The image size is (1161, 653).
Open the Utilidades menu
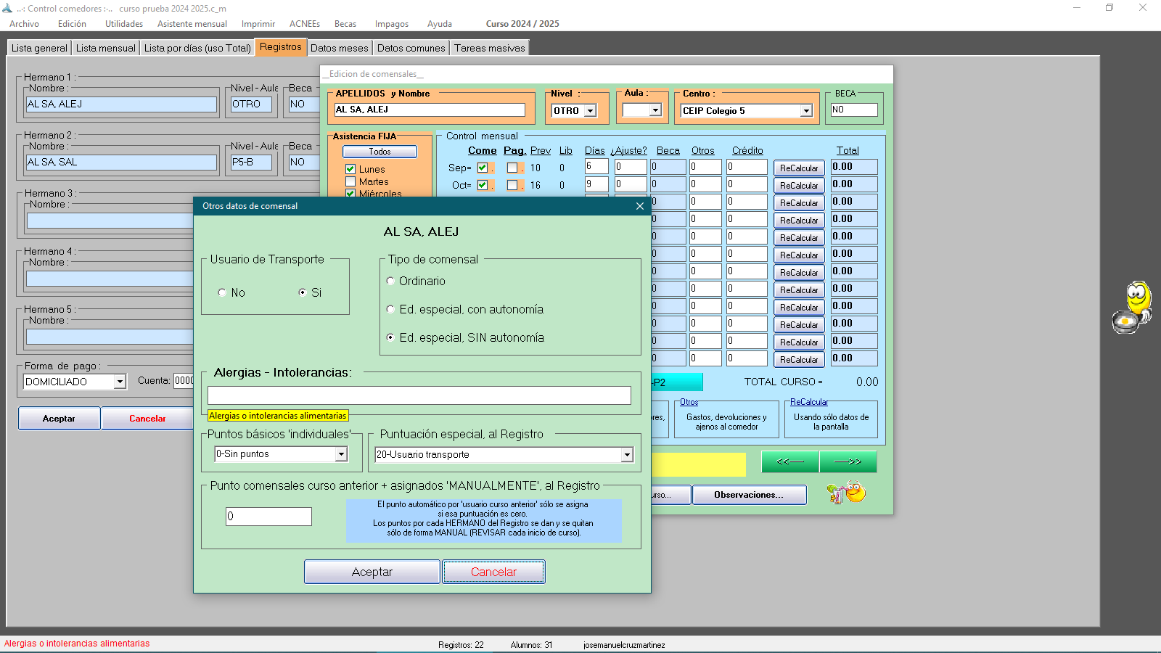(124, 24)
